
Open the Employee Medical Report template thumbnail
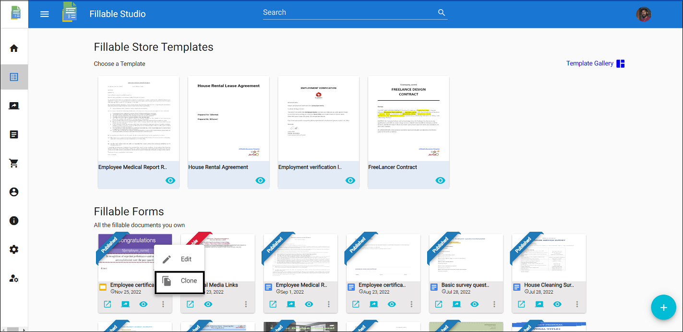pyautogui.click(x=139, y=119)
